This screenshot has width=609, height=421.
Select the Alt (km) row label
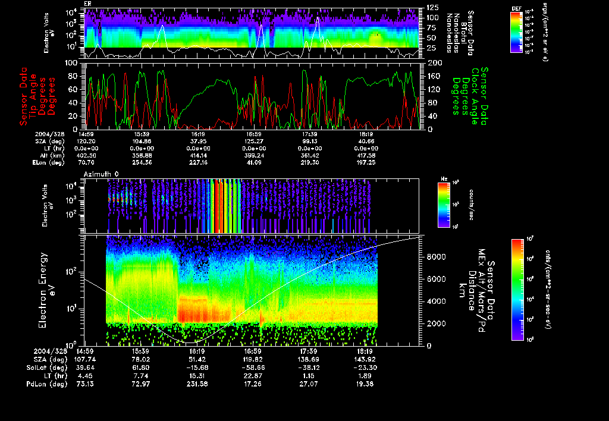(53, 155)
